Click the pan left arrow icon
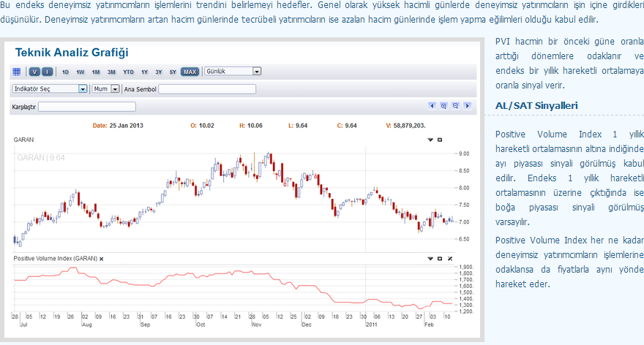This screenshot has height=345, width=644. [x=432, y=106]
